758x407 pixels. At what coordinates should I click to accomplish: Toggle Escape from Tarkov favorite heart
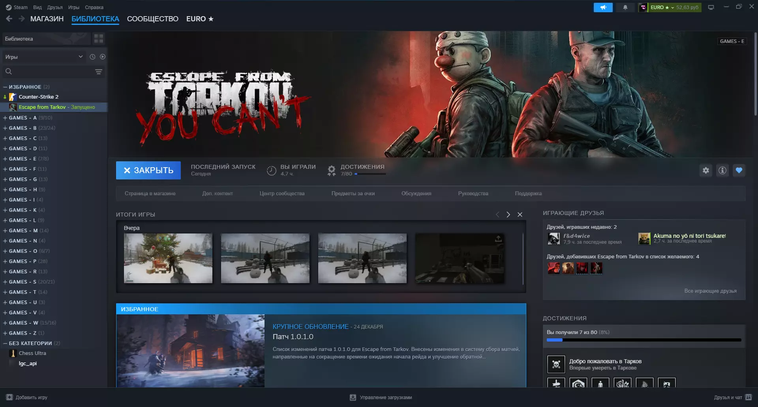tap(739, 170)
